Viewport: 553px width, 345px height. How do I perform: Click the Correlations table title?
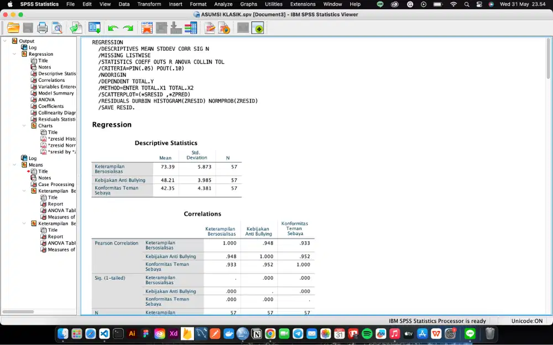(x=202, y=214)
